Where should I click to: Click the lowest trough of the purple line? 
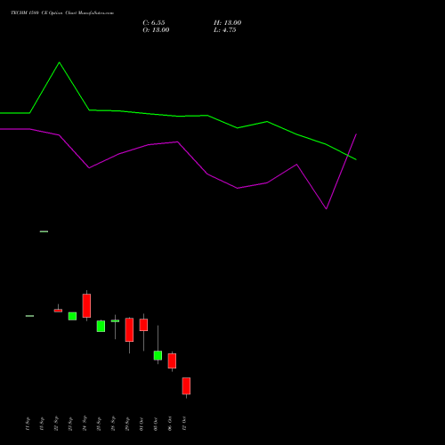tap(327, 209)
